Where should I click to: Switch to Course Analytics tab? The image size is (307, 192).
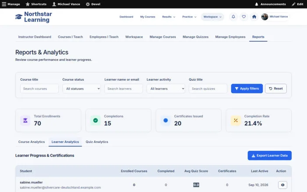[x=32, y=142]
